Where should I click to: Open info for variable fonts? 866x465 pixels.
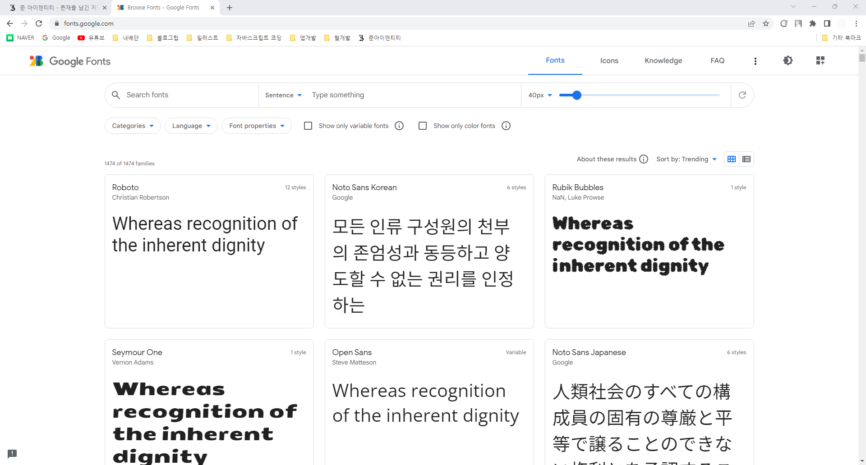tap(399, 126)
